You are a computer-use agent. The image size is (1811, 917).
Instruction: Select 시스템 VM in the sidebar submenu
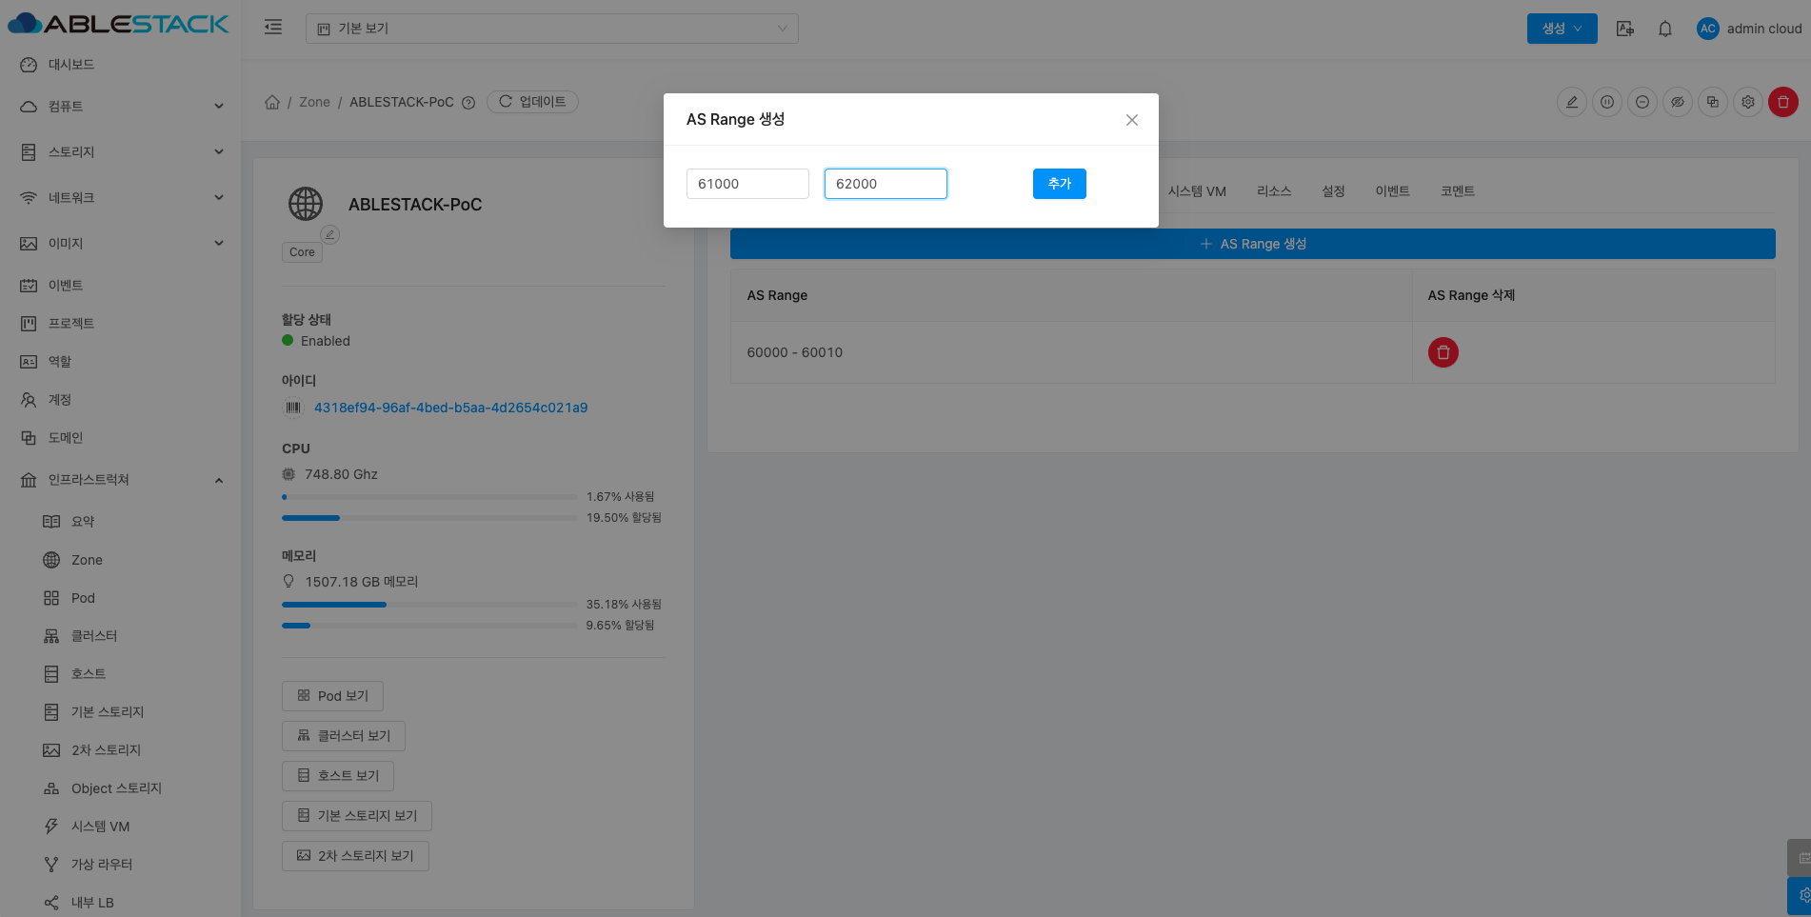120,827
